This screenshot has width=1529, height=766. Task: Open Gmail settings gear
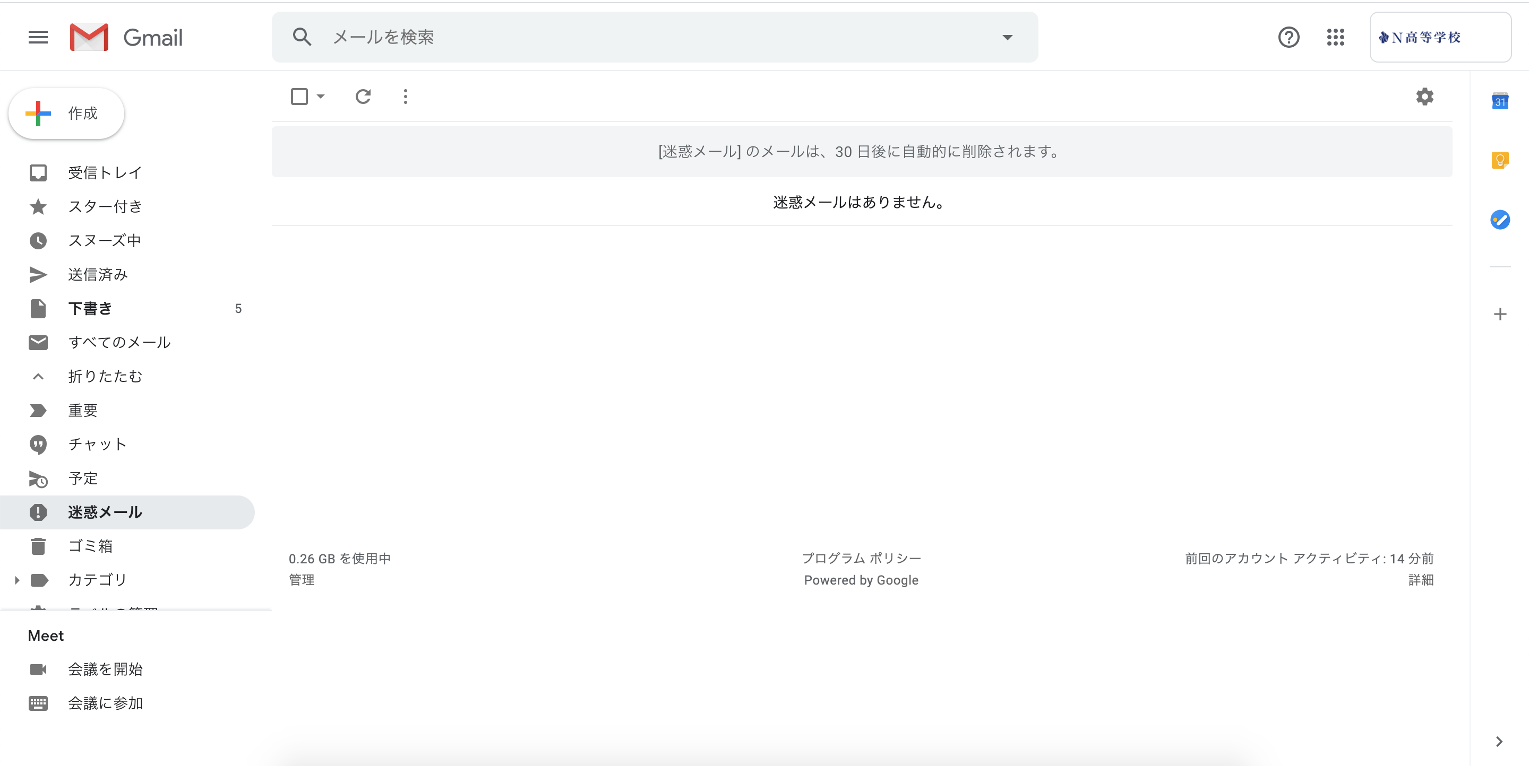1424,96
